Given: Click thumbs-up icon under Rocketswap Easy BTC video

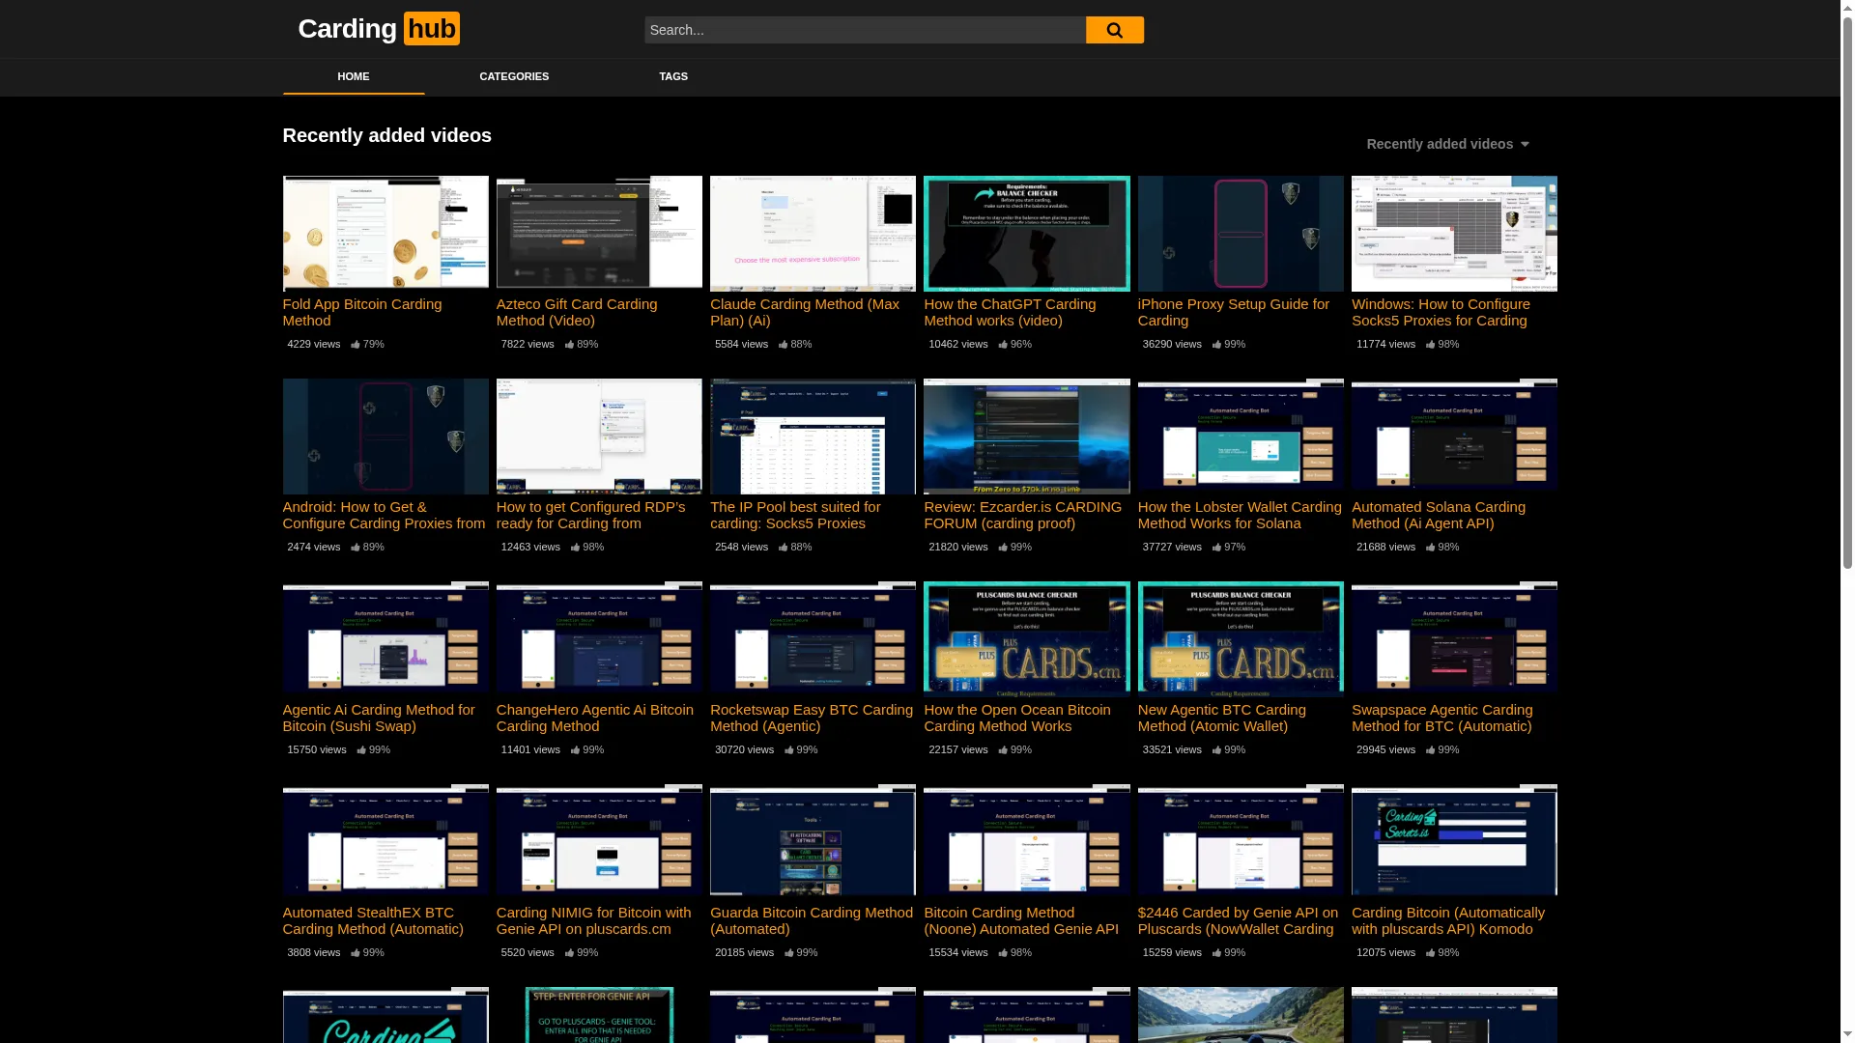Looking at the screenshot, I should click(789, 749).
